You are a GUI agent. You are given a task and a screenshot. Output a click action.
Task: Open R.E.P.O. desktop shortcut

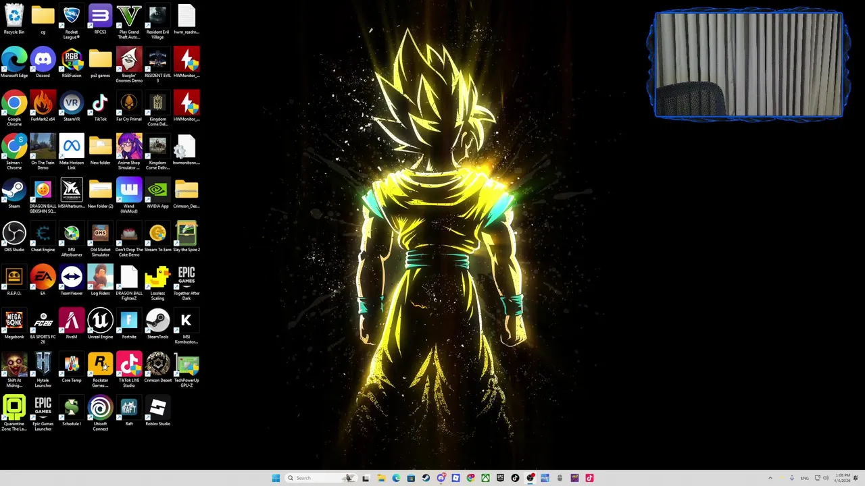[x=14, y=280]
